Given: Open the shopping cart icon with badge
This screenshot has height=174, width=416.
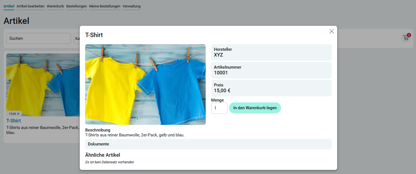Looking at the screenshot, I should pos(406,38).
